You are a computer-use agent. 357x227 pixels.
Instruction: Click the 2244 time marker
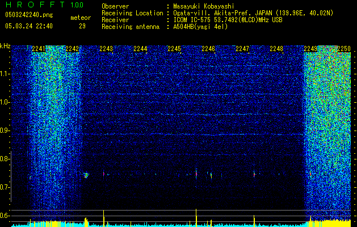coord(140,48)
